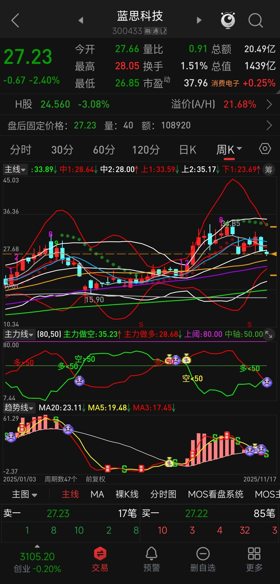Switch to 30分 chart tab
Image resolution: width=280 pixels, height=584 pixels.
tap(62, 150)
